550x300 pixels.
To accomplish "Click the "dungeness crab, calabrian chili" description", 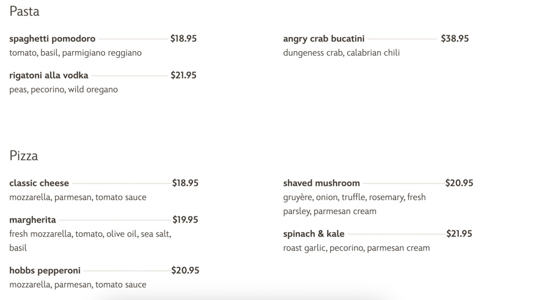I will (341, 52).
